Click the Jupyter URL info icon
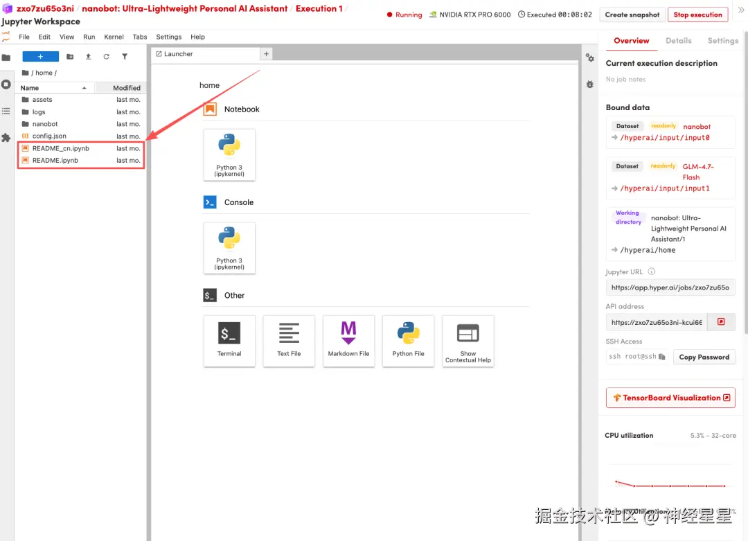Screen dimensions: 748x541 coord(651,272)
